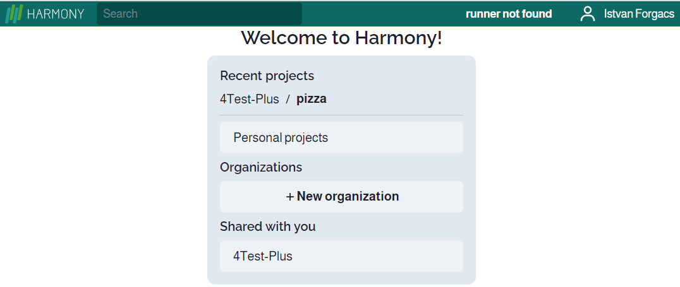Click the HARMONY wordmark in the header
The width and height of the screenshot is (680, 287).
pyautogui.click(x=56, y=14)
